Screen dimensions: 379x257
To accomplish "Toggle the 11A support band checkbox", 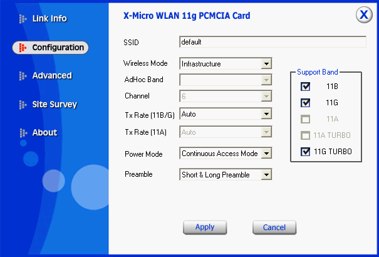I will click(x=305, y=119).
